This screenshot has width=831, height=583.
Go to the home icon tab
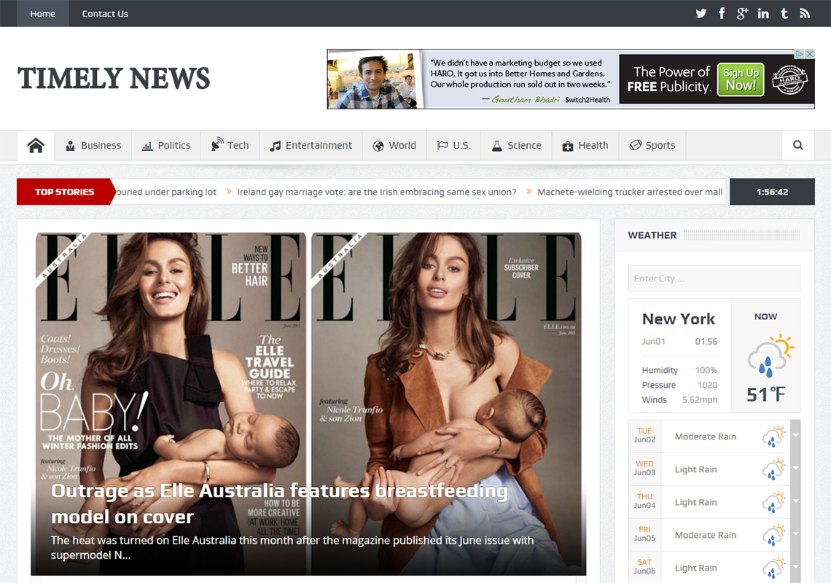(x=36, y=145)
